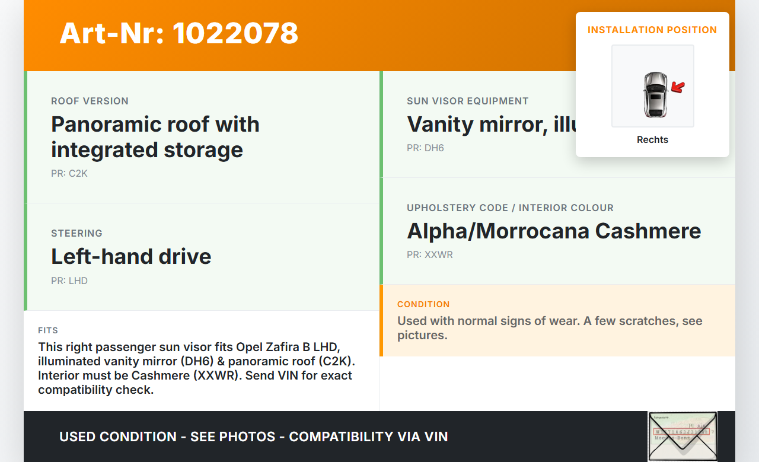The height and width of the screenshot is (462, 759).
Task: Select Alpha/Morrocana Cashmere upholstery value
Action: (554, 231)
